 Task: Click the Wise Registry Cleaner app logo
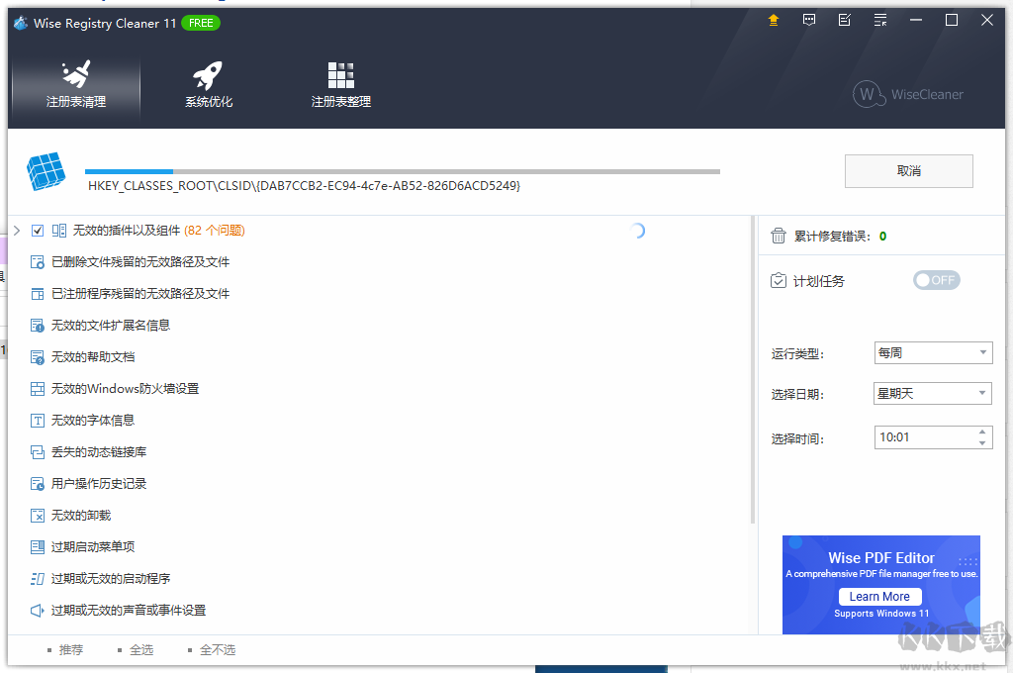[x=21, y=24]
